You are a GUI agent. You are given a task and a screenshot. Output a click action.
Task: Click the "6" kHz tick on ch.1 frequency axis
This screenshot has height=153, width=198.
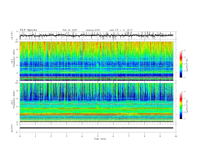tap(17, 57)
